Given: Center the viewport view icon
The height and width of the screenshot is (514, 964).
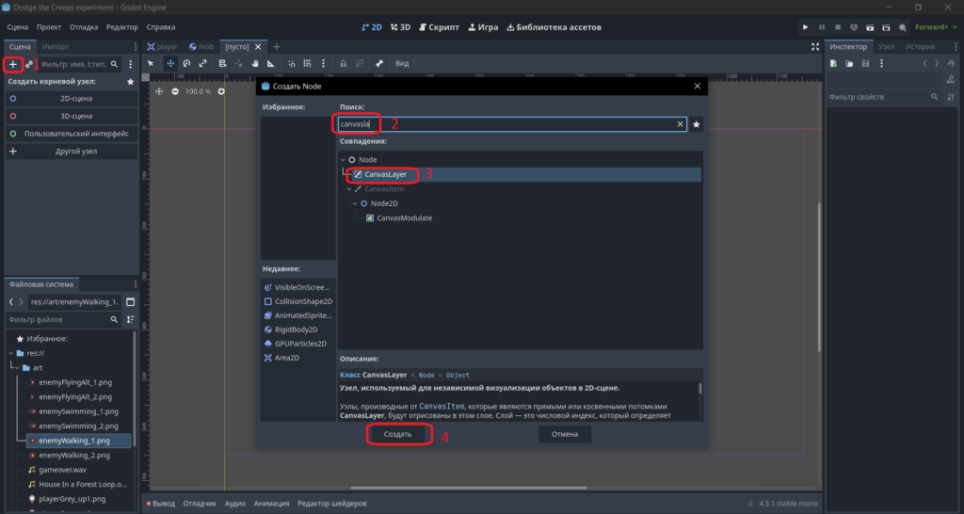Looking at the screenshot, I should pos(159,91).
